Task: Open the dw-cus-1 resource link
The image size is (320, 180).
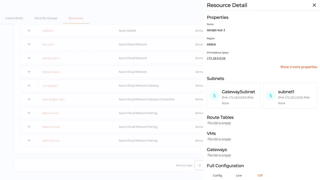Action: 48,44
